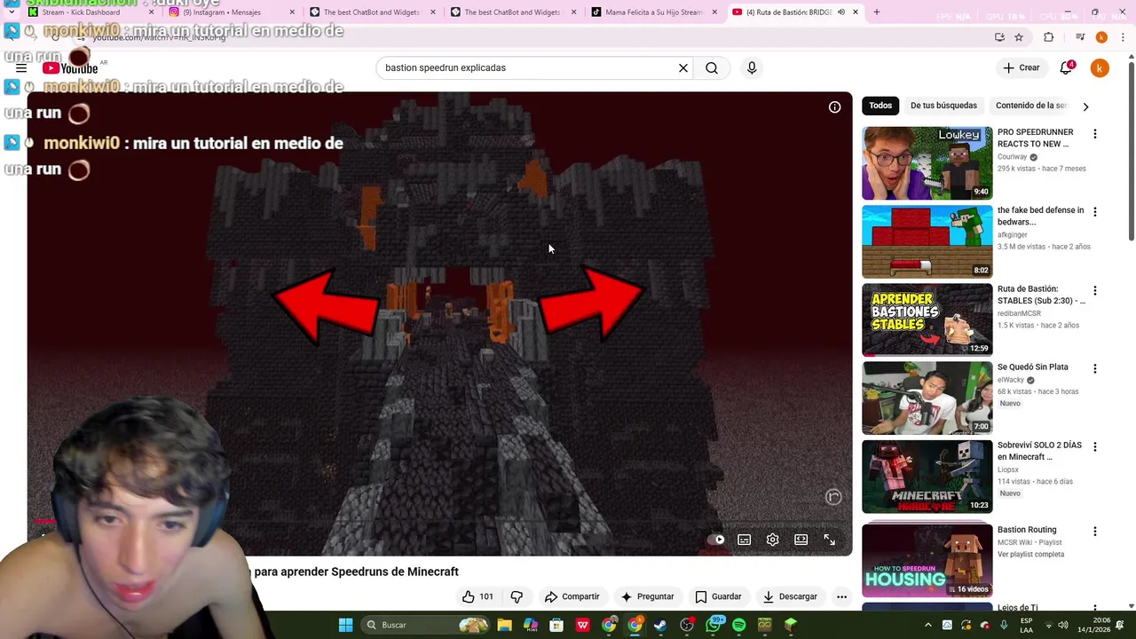Screen dimensions: 1136x639
Task: Open options for Sobreviví SOLO 2 DÍAS video
Action: [x=1094, y=446]
